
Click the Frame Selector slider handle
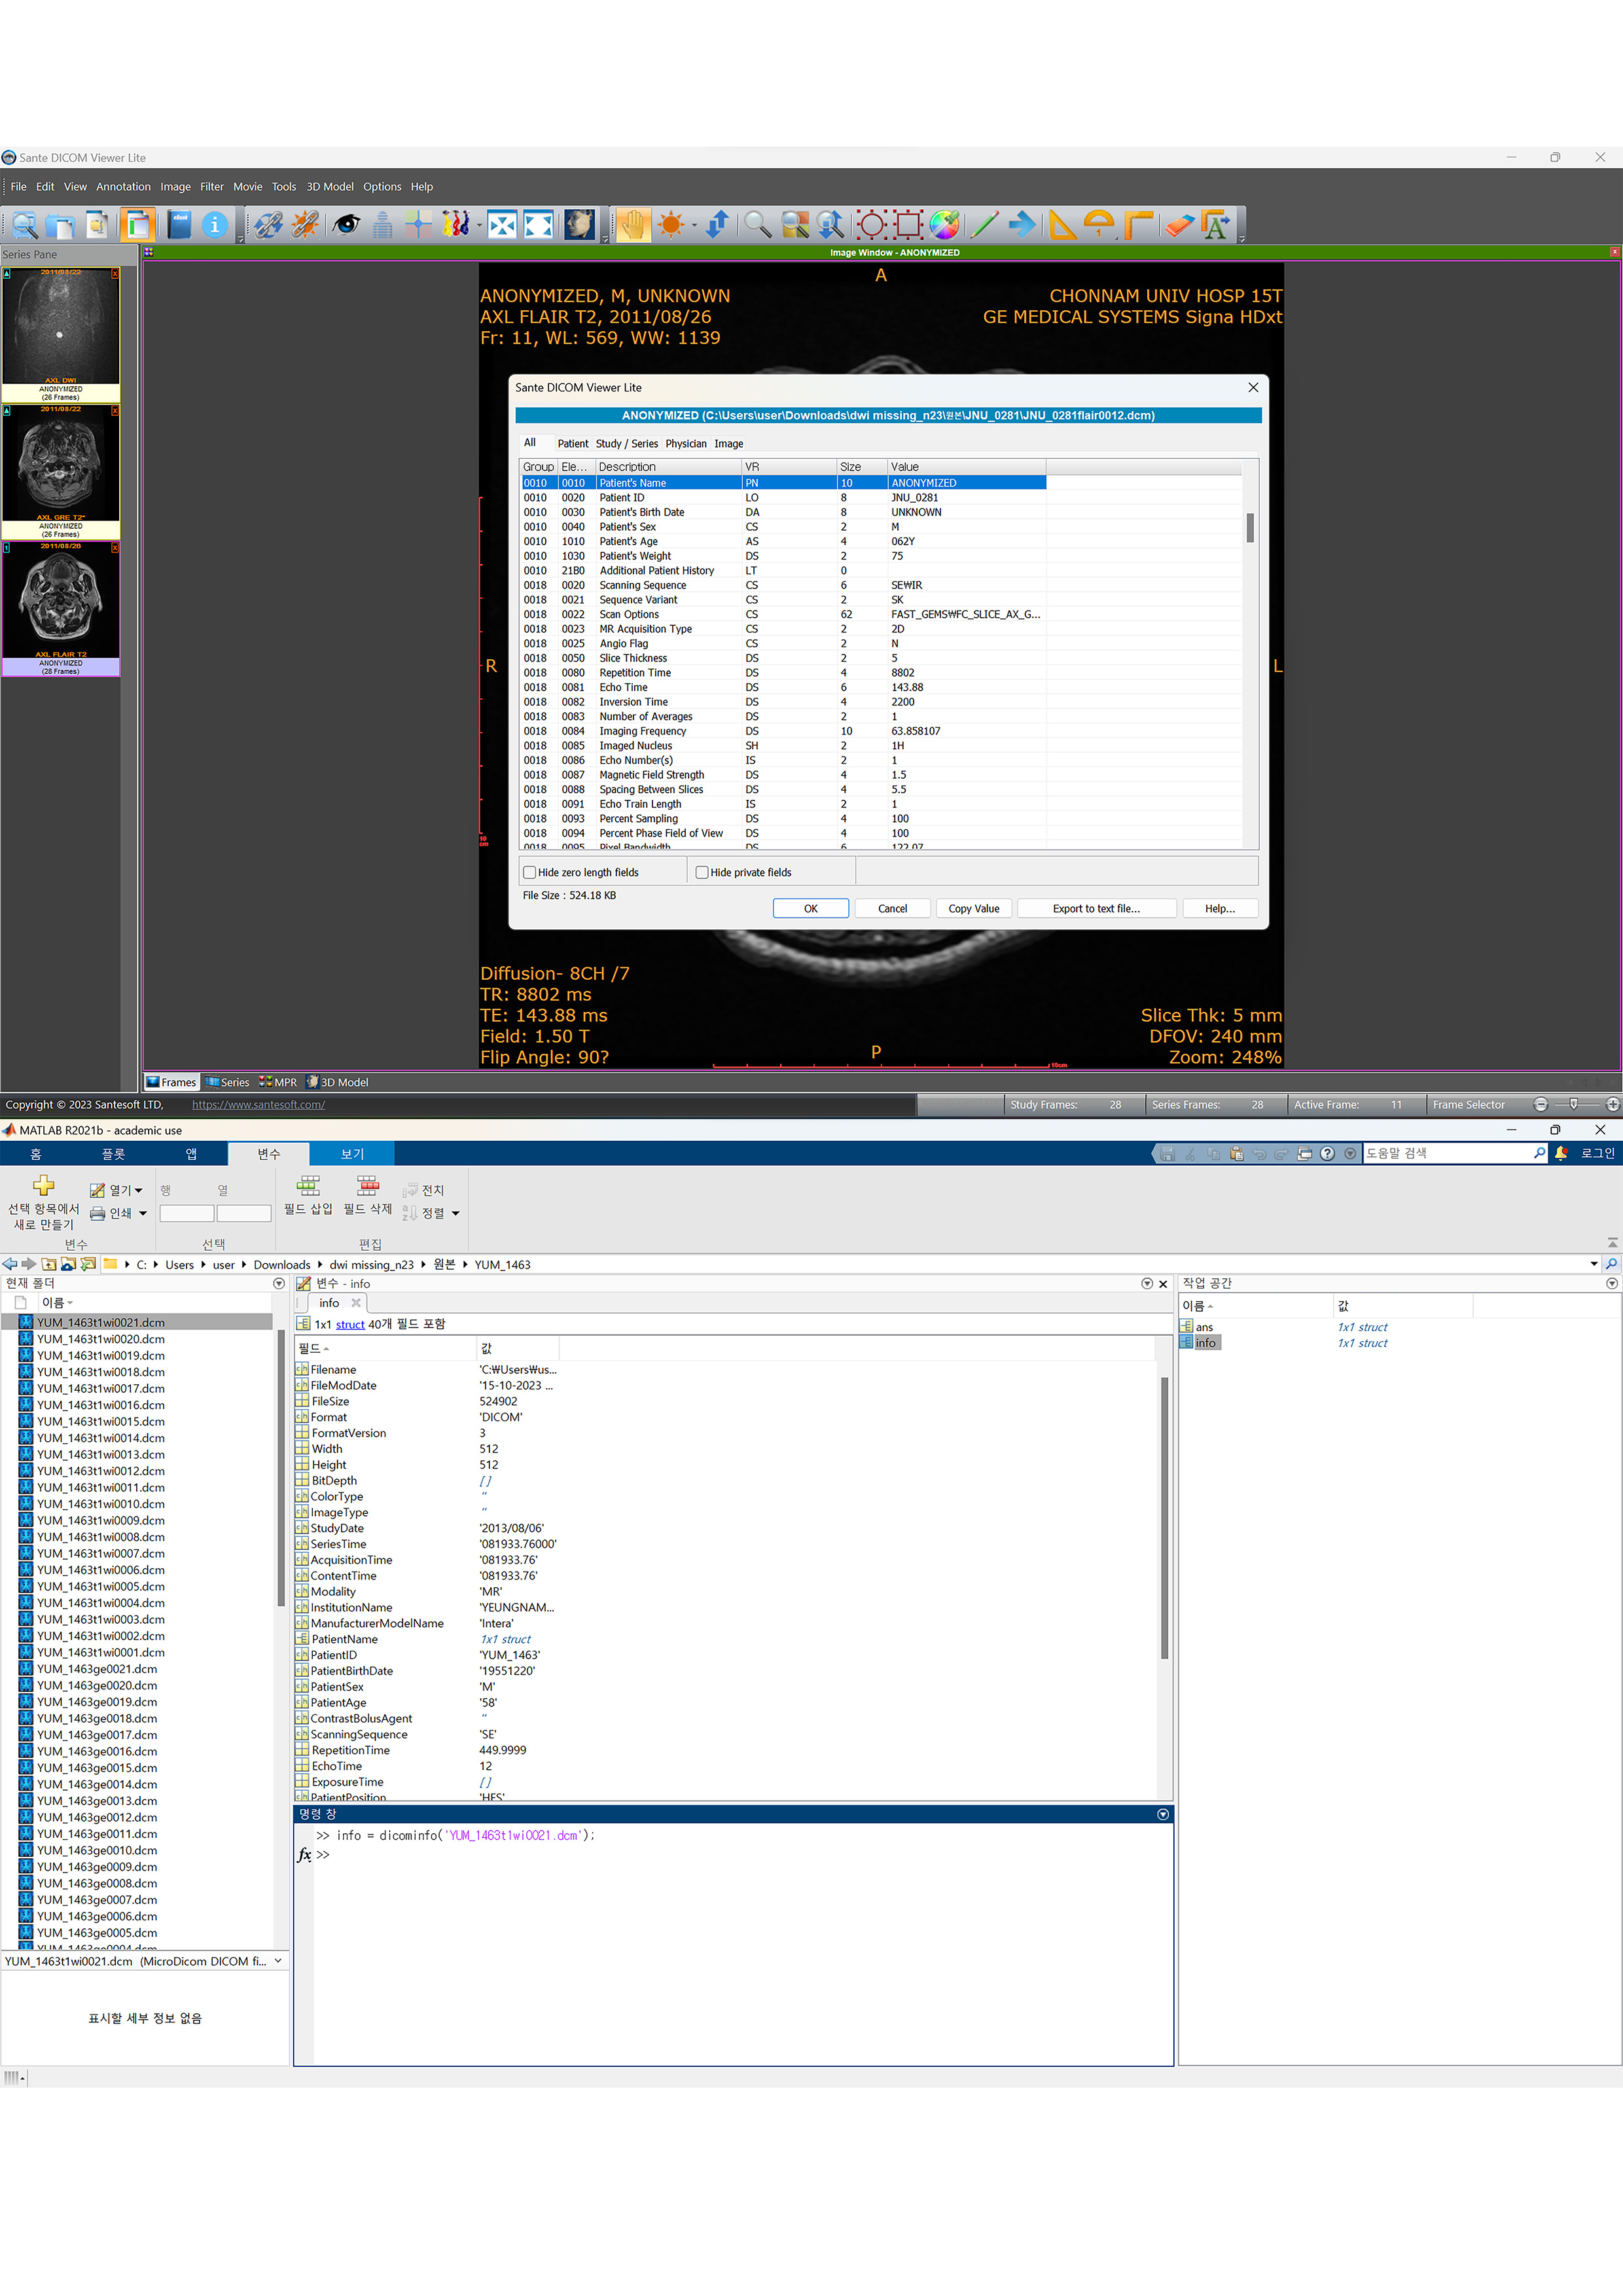1573,1104
